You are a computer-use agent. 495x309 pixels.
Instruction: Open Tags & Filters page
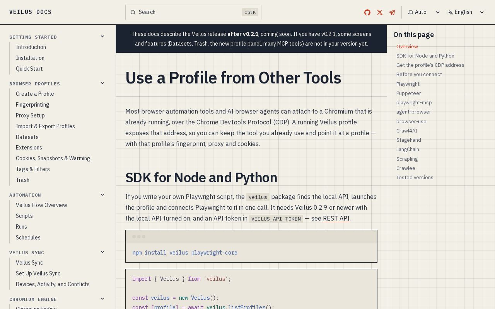point(33,169)
